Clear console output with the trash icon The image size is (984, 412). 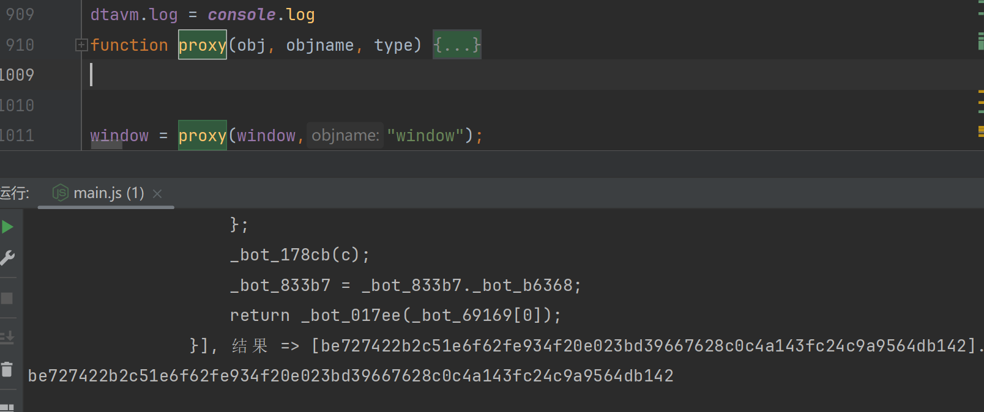click(x=7, y=369)
